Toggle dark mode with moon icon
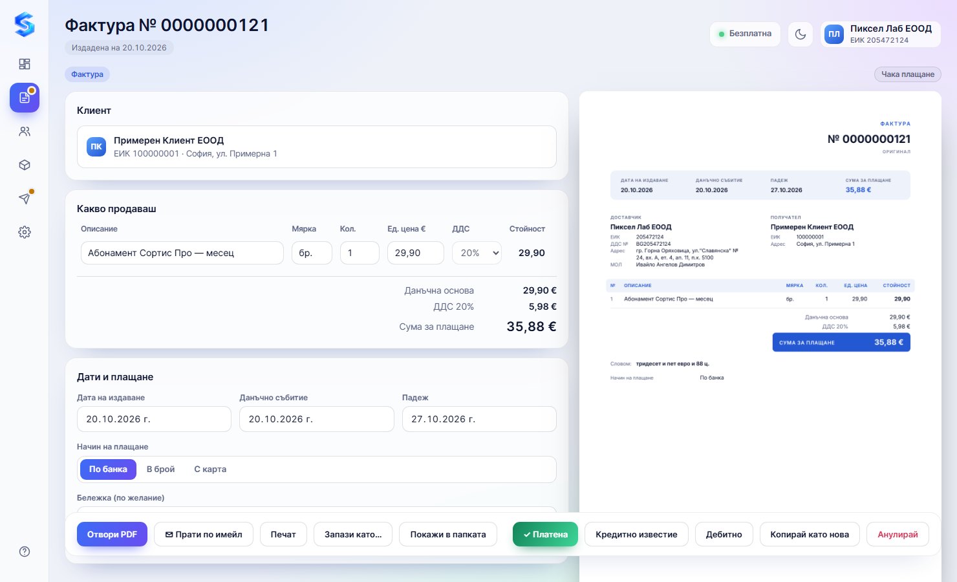The width and height of the screenshot is (957, 582). (x=801, y=34)
